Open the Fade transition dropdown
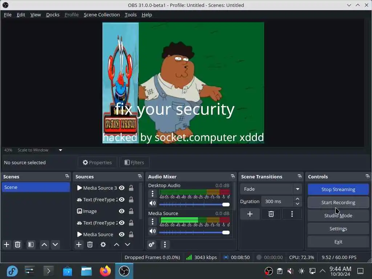This screenshot has width=372, height=279. [271, 189]
